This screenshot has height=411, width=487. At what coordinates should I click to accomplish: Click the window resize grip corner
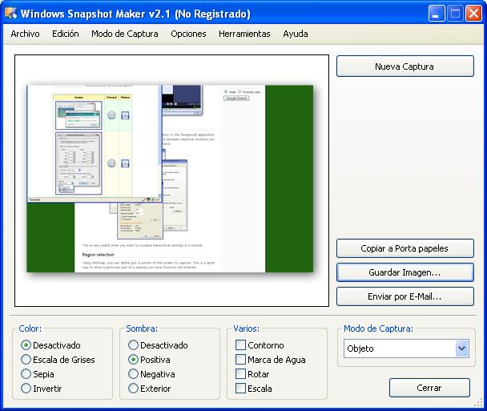[x=479, y=403]
